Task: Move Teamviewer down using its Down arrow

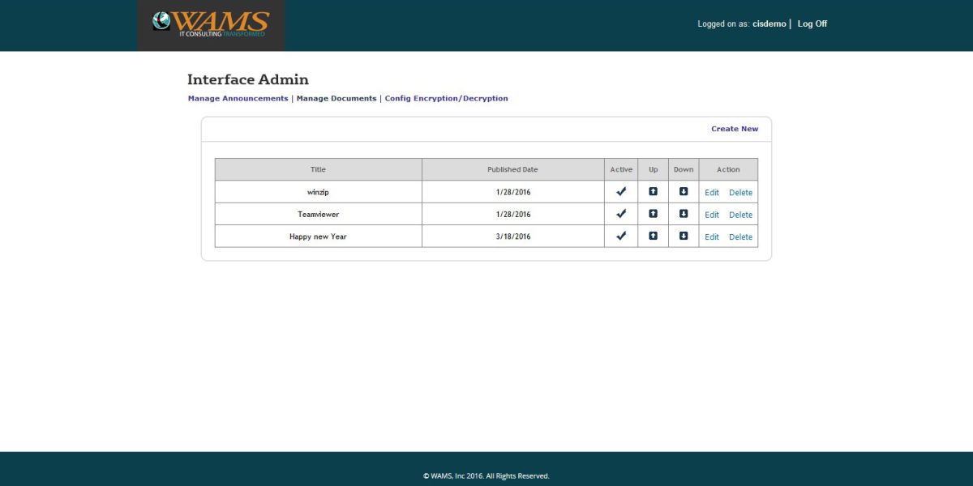Action: (684, 213)
